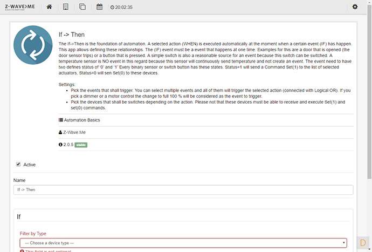This screenshot has height=252, width=372.
Task: Click the Filter by Type label
Action: click(x=33, y=234)
